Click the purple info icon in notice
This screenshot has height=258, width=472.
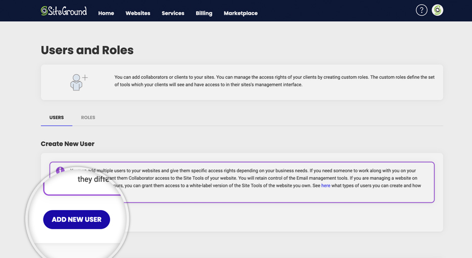[60, 170]
